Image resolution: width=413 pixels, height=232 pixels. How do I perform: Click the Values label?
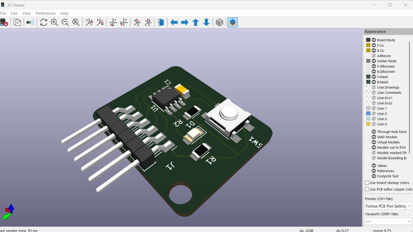[382, 166]
